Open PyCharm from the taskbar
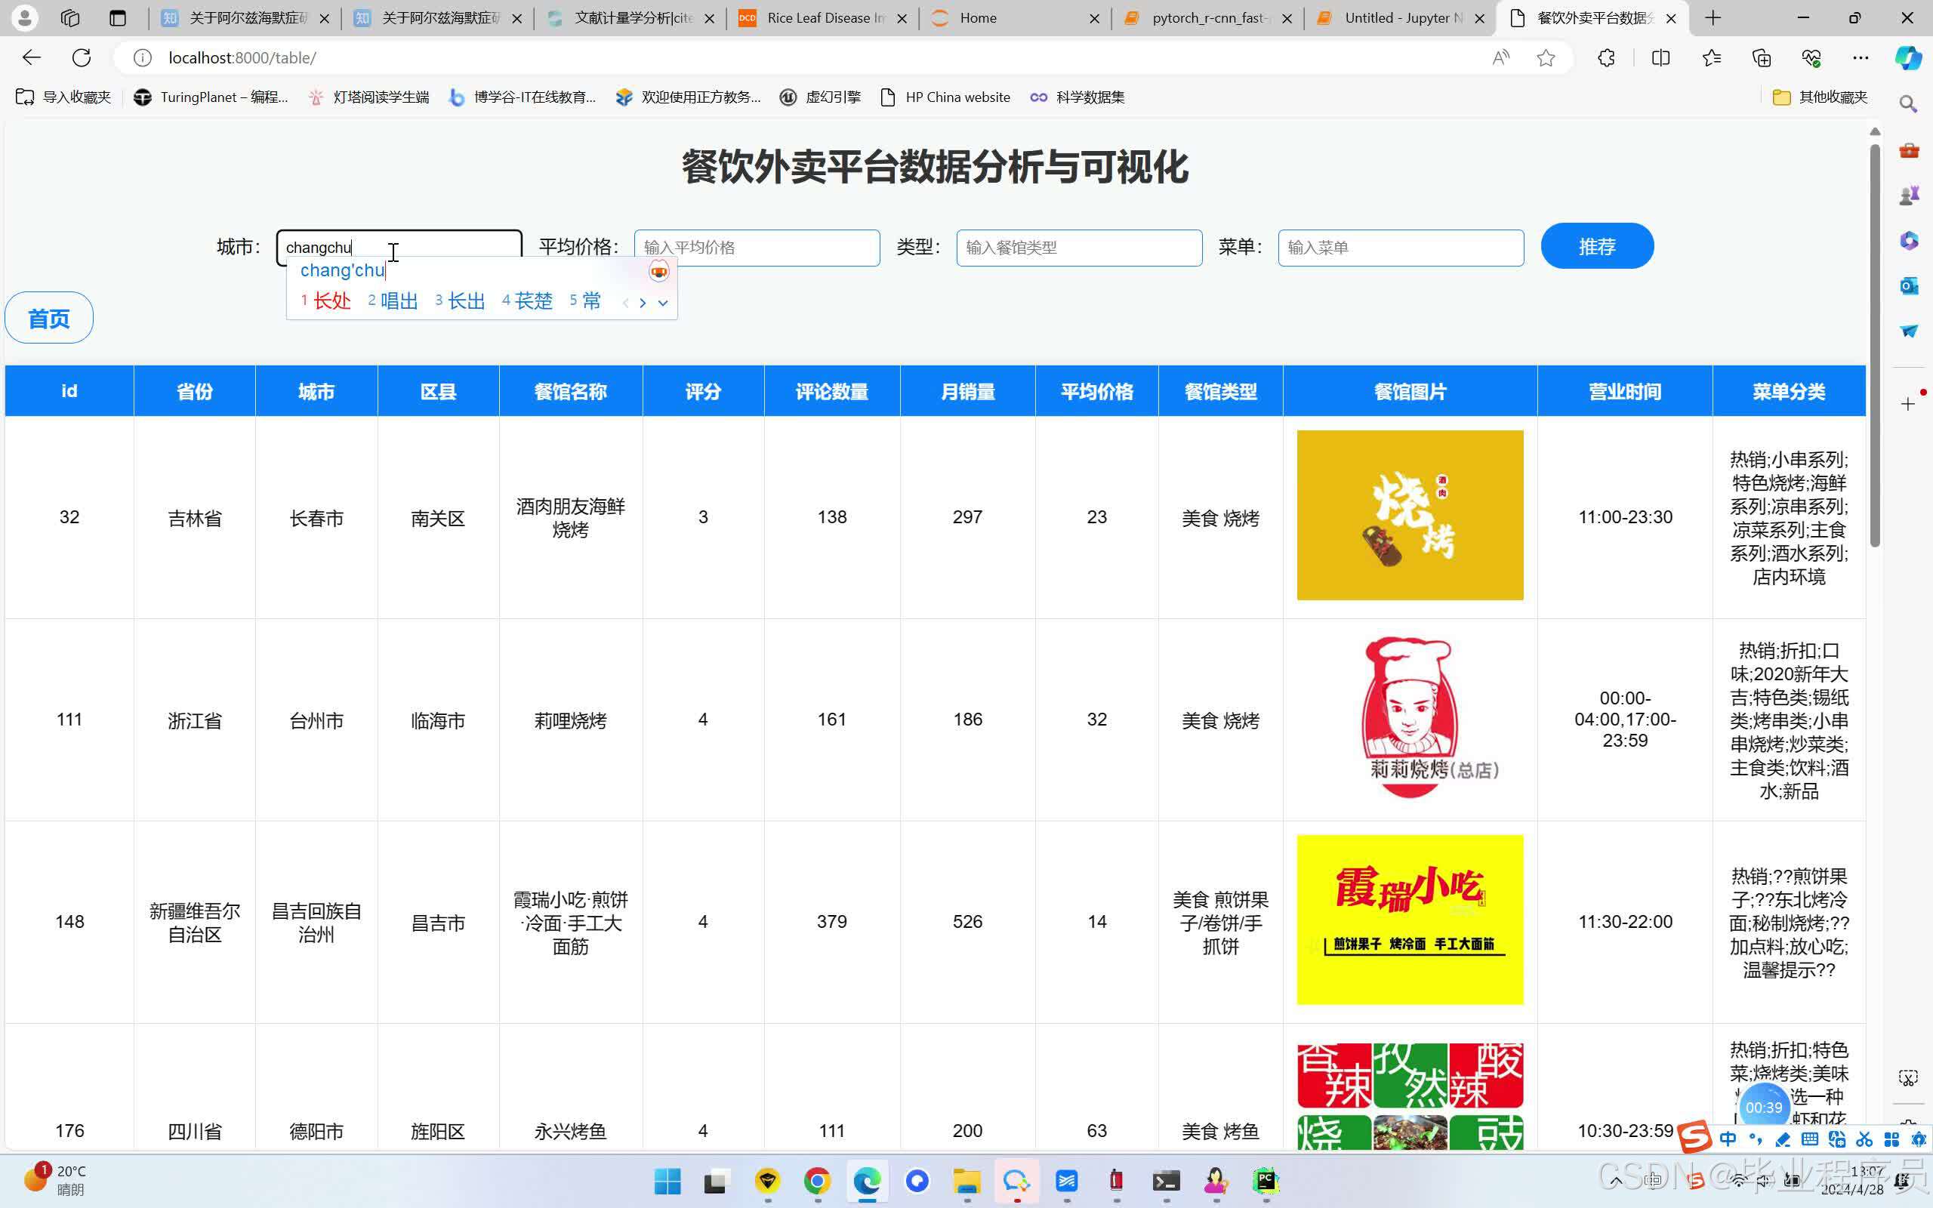Screen dimensions: 1933x1208 (x=1266, y=1181)
